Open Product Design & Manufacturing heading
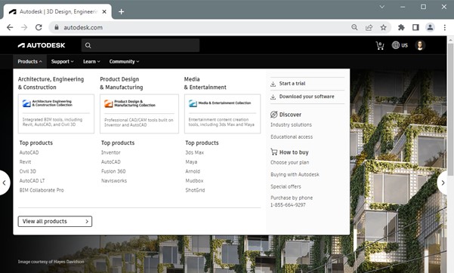This screenshot has height=273, width=454. [x=122, y=83]
